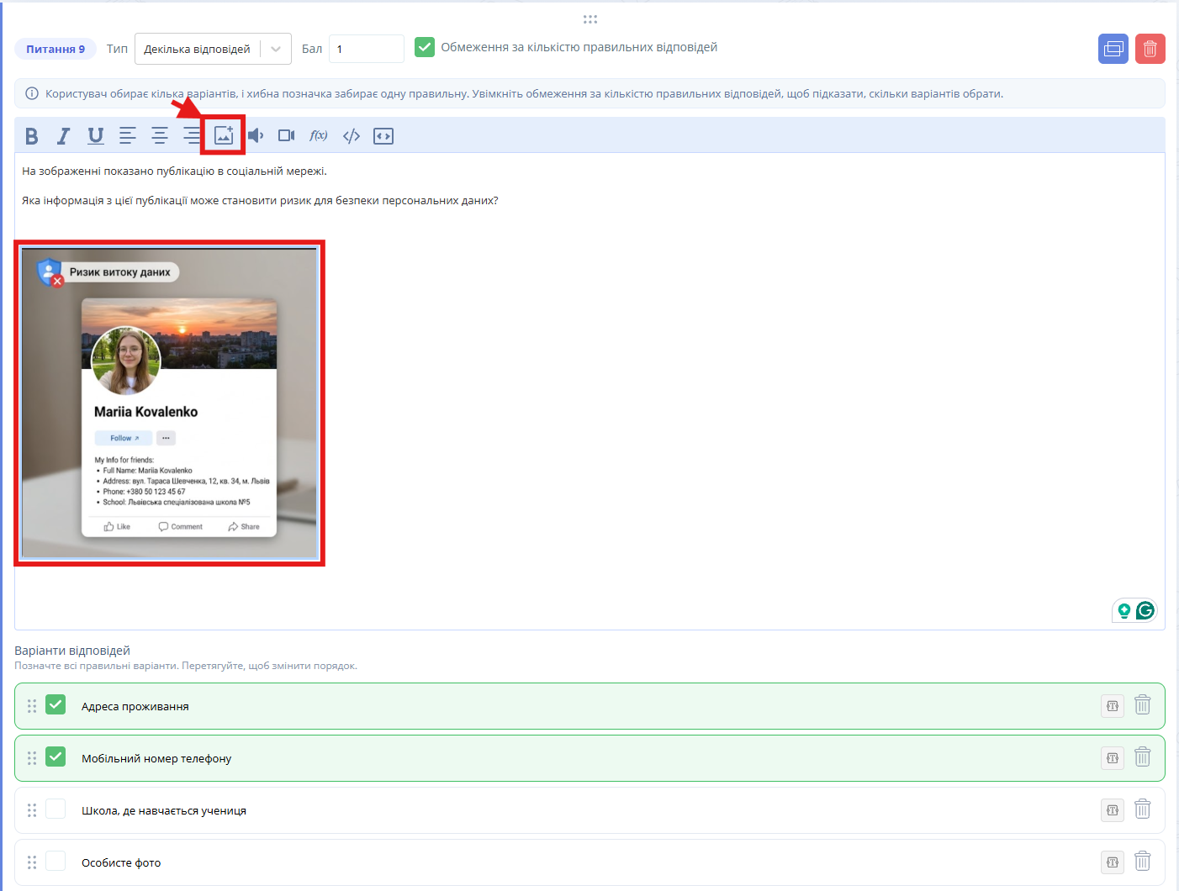Click the 'Питання 9' label badge
The width and height of the screenshot is (1179, 891).
(x=56, y=49)
